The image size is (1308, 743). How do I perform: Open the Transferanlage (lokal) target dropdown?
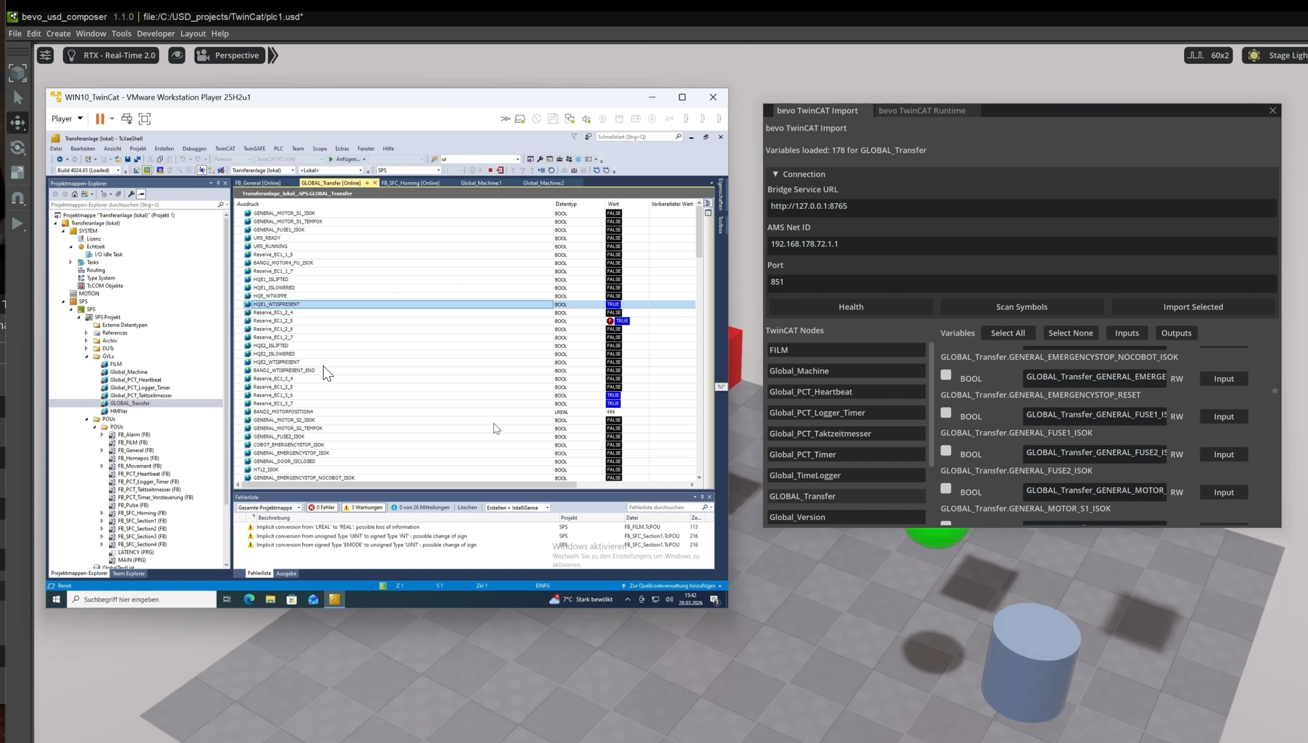click(263, 171)
